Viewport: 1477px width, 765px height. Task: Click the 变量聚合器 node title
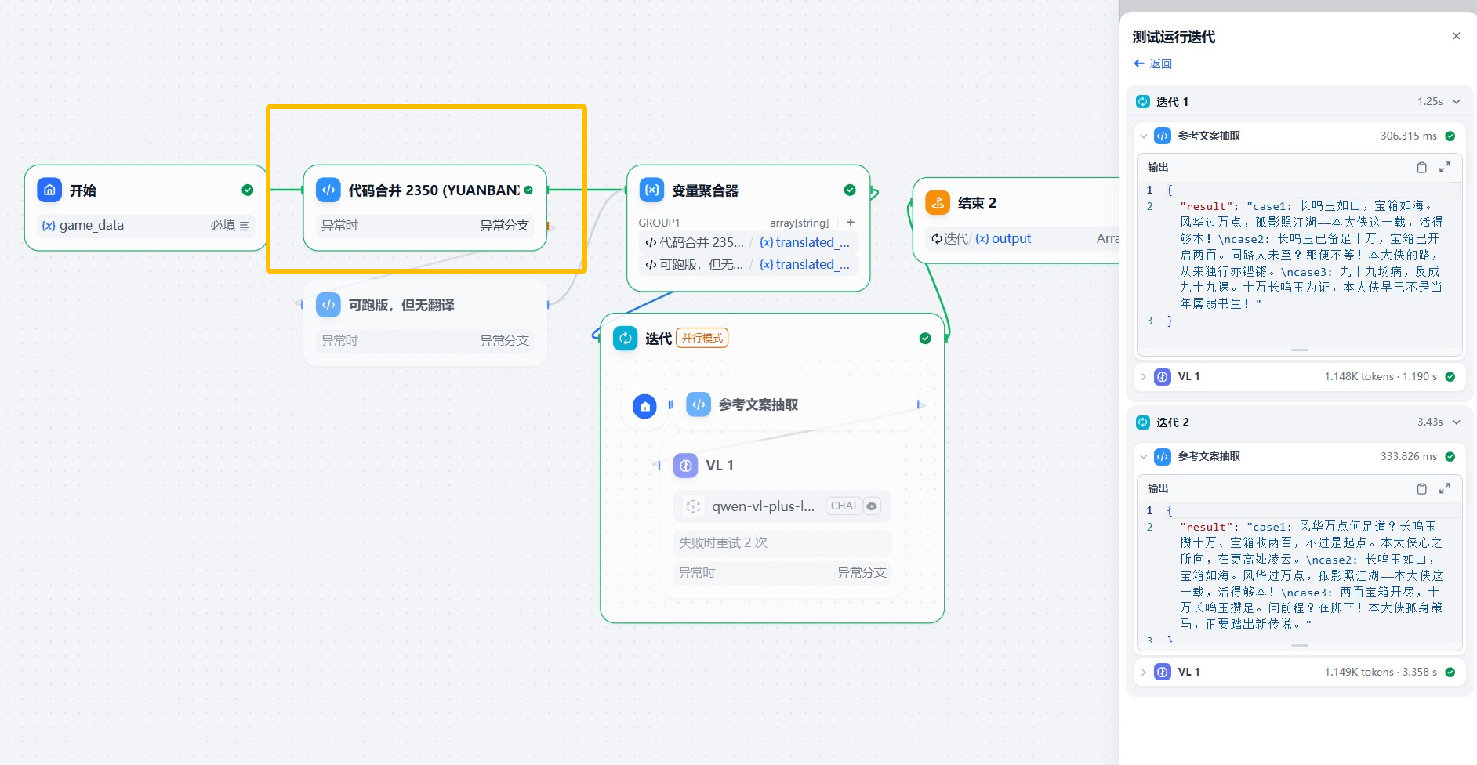coord(705,190)
